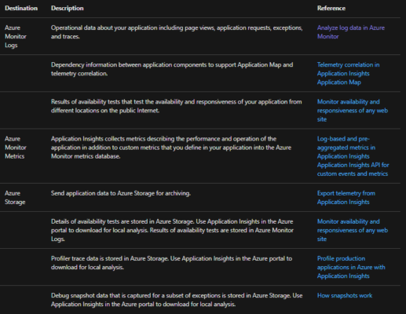Open the 'Analyze log data in Azure Monitor' link
Viewport: 406px width, 314px height.
[x=351, y=32]
